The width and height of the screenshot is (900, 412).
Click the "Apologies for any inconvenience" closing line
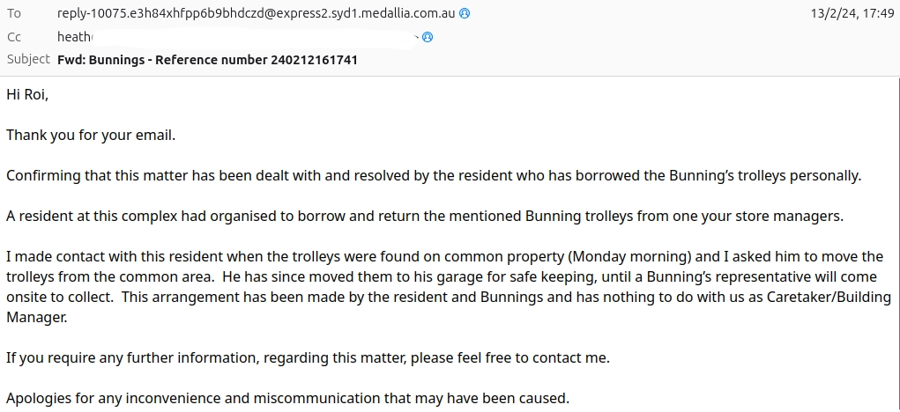click(x=287, y=398)
